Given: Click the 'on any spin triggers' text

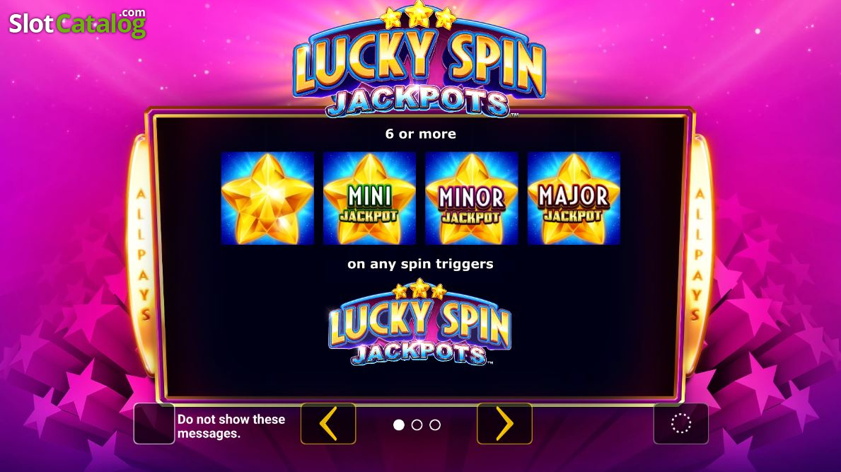Looking at the screenshot, I should click(x=420, y=264).
